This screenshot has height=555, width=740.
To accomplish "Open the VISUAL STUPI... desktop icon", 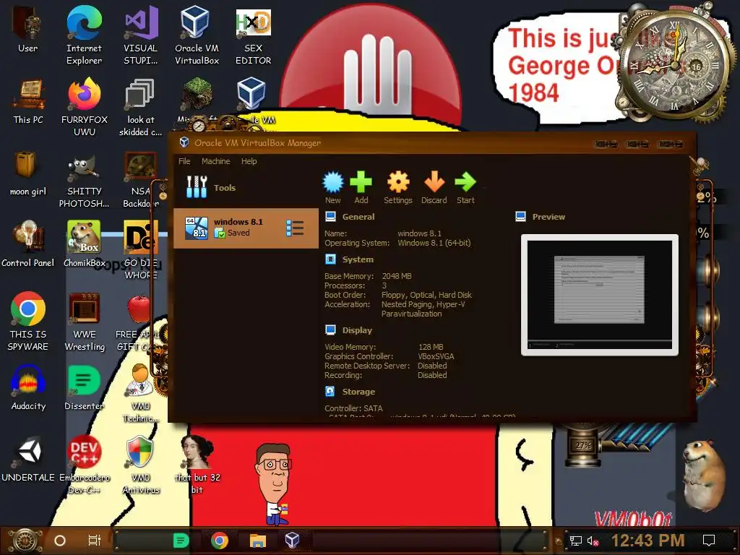I will [141, 35].
